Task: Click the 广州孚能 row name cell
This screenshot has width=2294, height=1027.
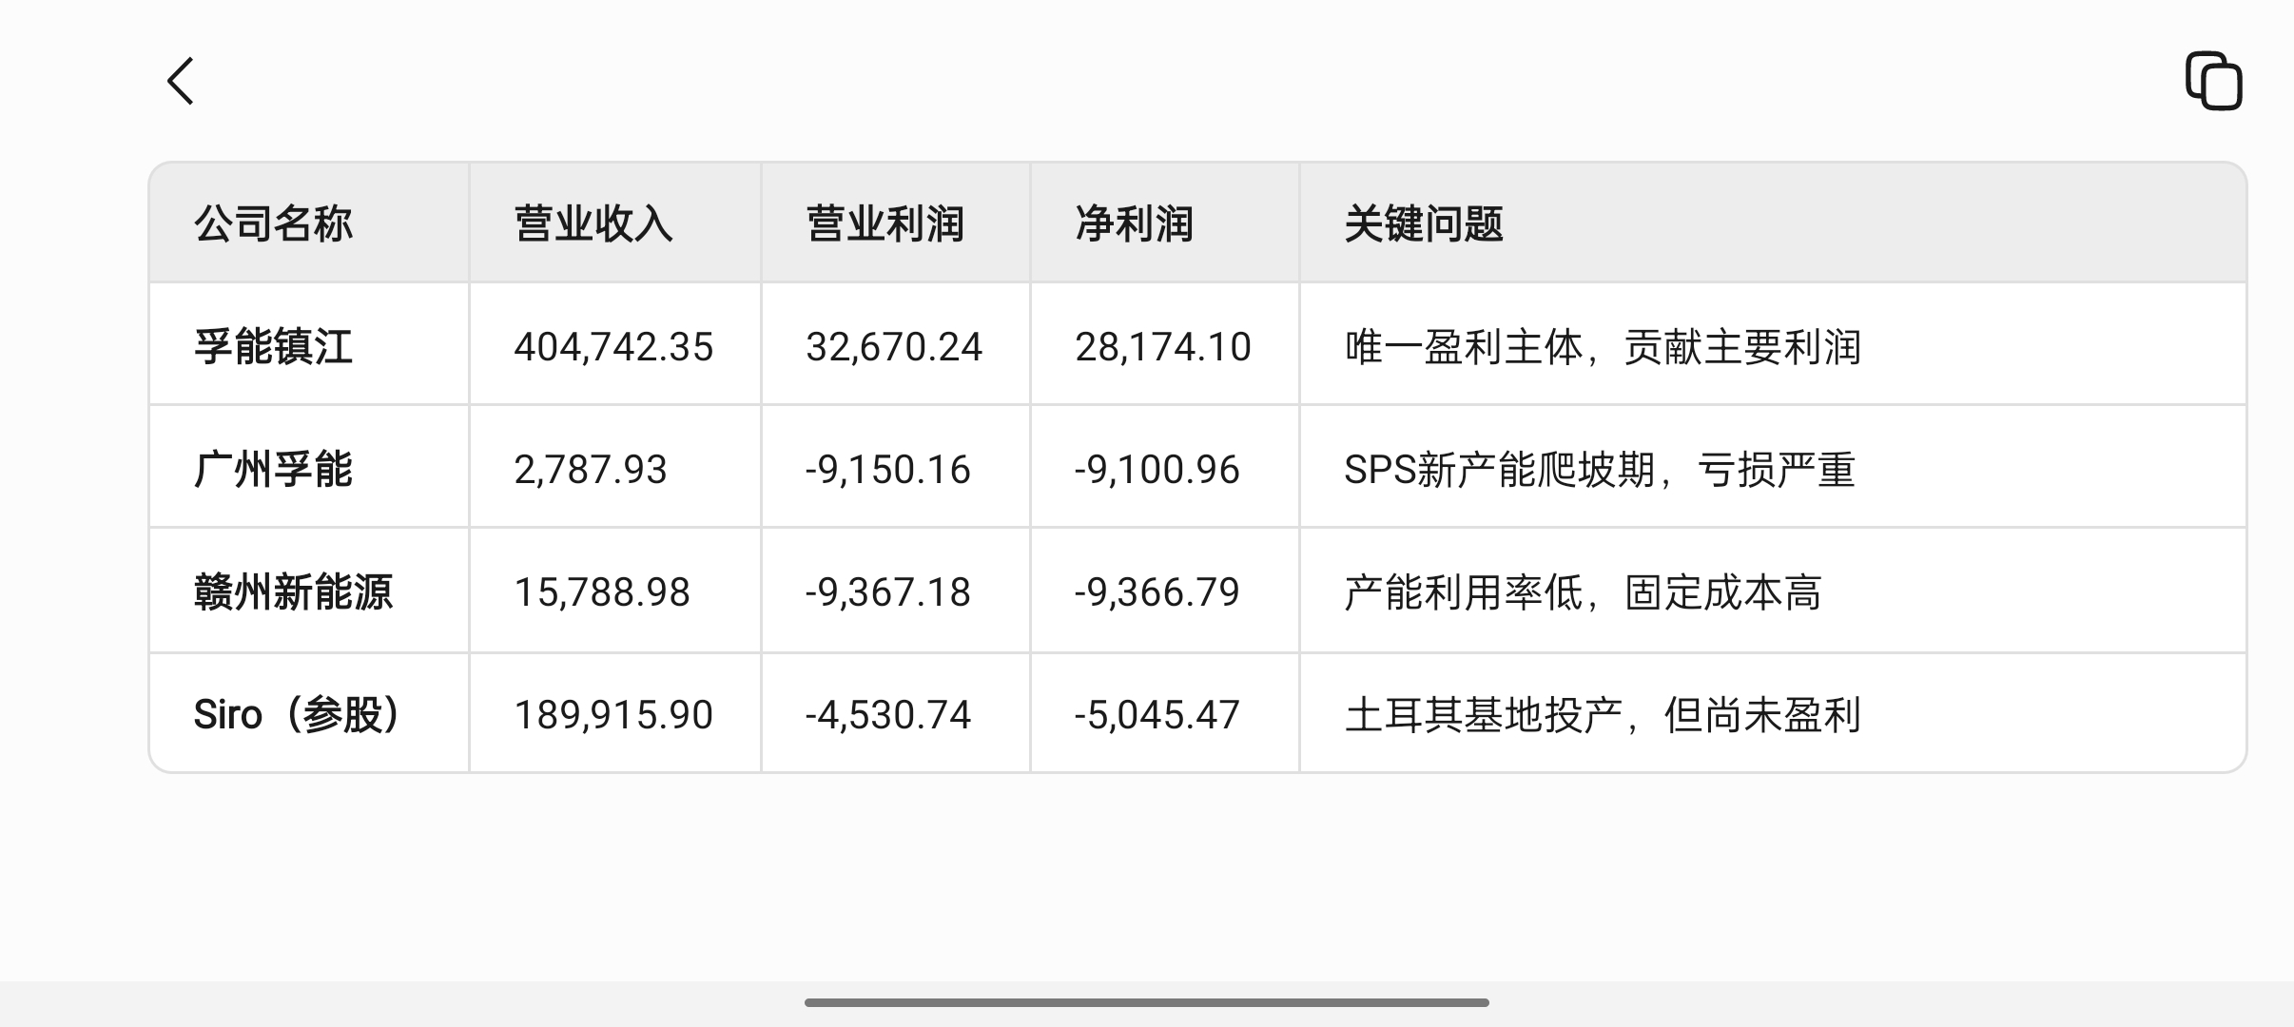Action: coord(274,469)
